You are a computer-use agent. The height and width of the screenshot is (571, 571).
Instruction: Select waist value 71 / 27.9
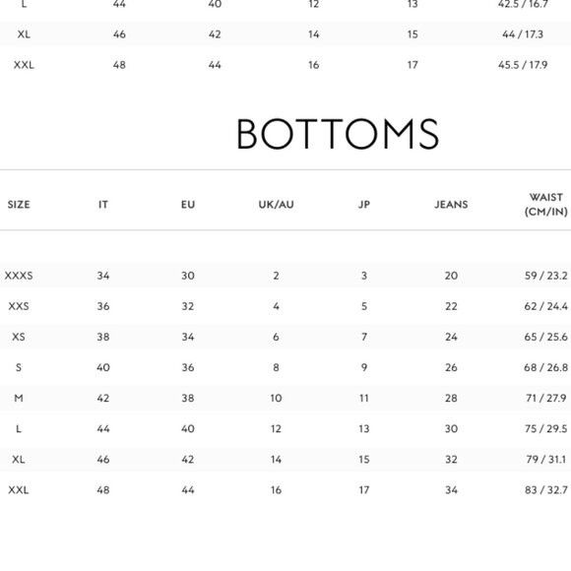coord(545,398)
